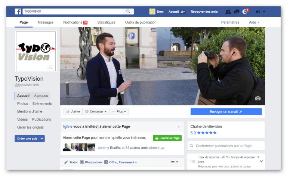287x176 pixels.
Task: Open Publications in sidebar
Action: (x=41, y=119)
